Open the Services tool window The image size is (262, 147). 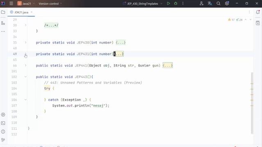[3, 114]
